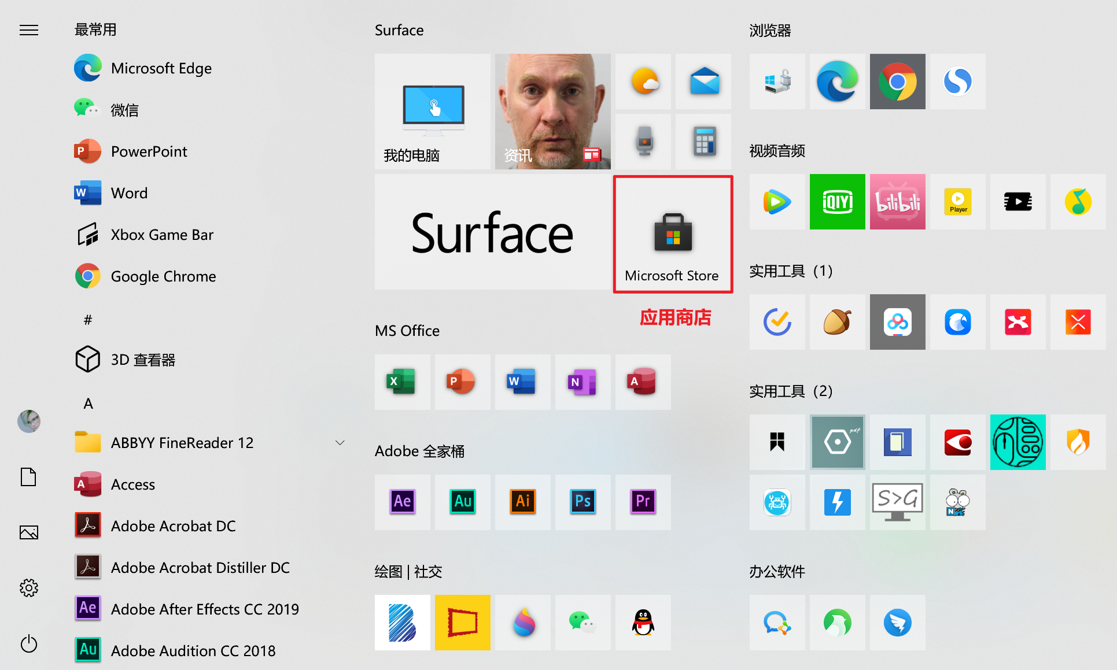The width and height of the screenshot is (1117, 670).
Task: Expand the start menu hamburger button
Action: (29, 30)
